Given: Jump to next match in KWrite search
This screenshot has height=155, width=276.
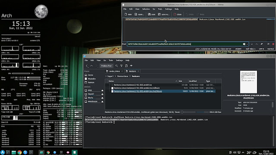Looking at the screenshot, I should 252,44.
